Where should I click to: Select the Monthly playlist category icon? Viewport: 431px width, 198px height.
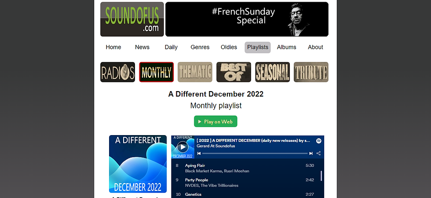[x=157, y=72]
